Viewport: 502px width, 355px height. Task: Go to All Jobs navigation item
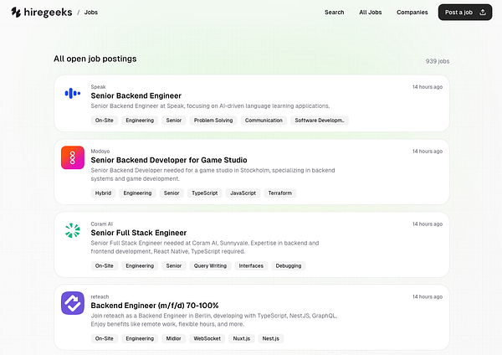click(x=371, y=13)
